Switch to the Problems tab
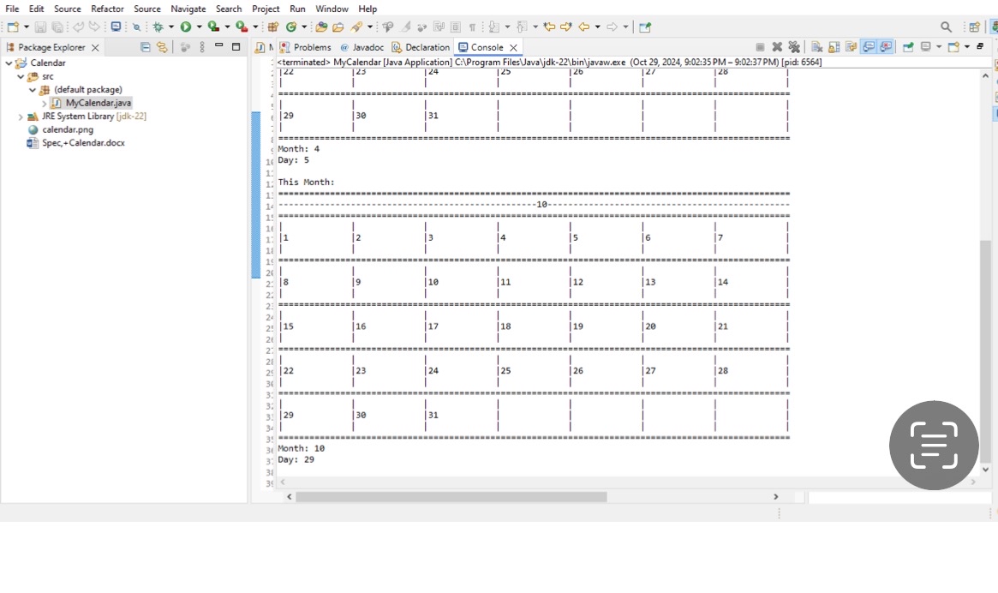 [312, 48]
